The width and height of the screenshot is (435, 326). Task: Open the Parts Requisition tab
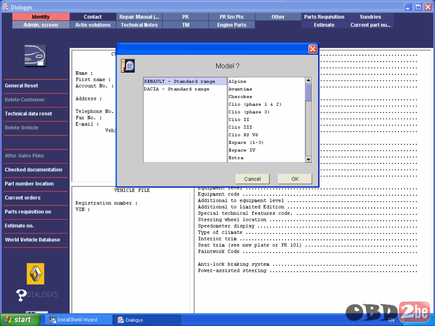pyautogui.click(x=324, y=17)
